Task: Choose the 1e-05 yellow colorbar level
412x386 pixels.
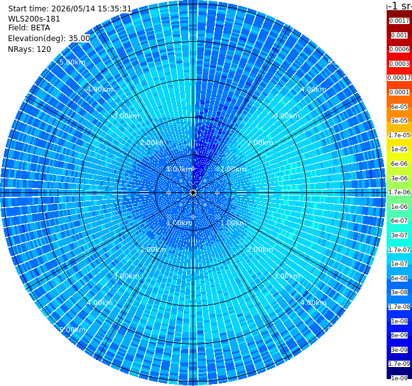Action: [x=399, y=149]
